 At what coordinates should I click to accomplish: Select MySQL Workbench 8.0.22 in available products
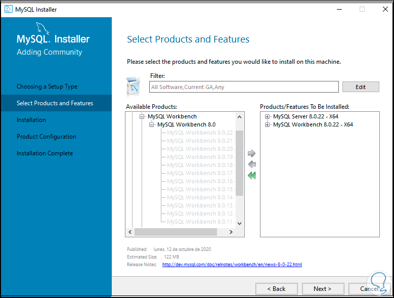200,133
